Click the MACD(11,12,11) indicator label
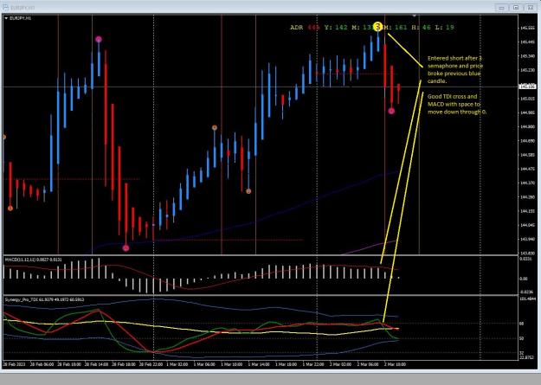Screen dimensions: 541x385 (34, 260)
